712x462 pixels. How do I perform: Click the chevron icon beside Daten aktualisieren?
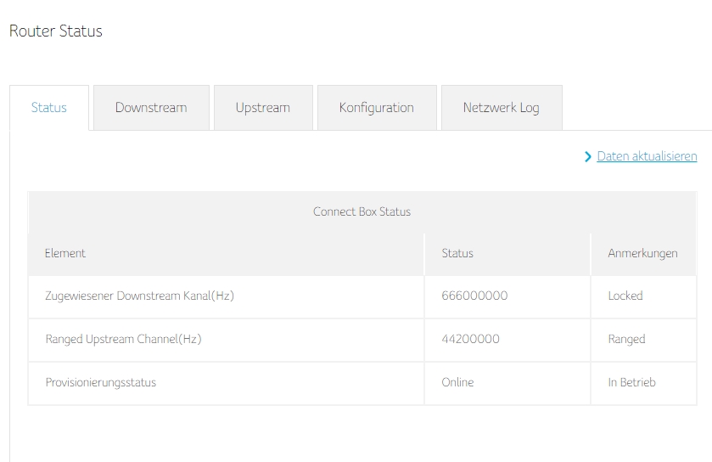click(588, 157)
